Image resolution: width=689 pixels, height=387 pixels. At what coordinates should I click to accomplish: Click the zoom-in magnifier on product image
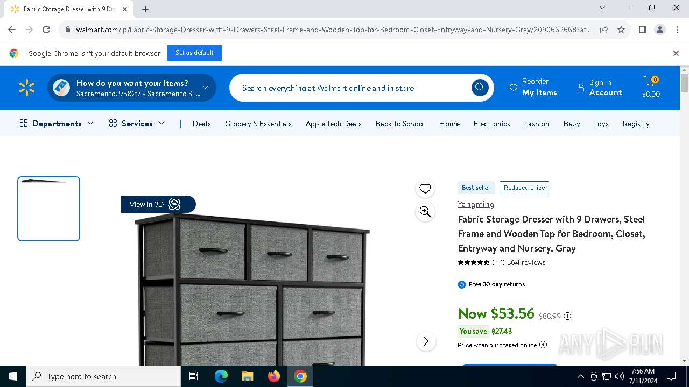[x=425, y=212]
